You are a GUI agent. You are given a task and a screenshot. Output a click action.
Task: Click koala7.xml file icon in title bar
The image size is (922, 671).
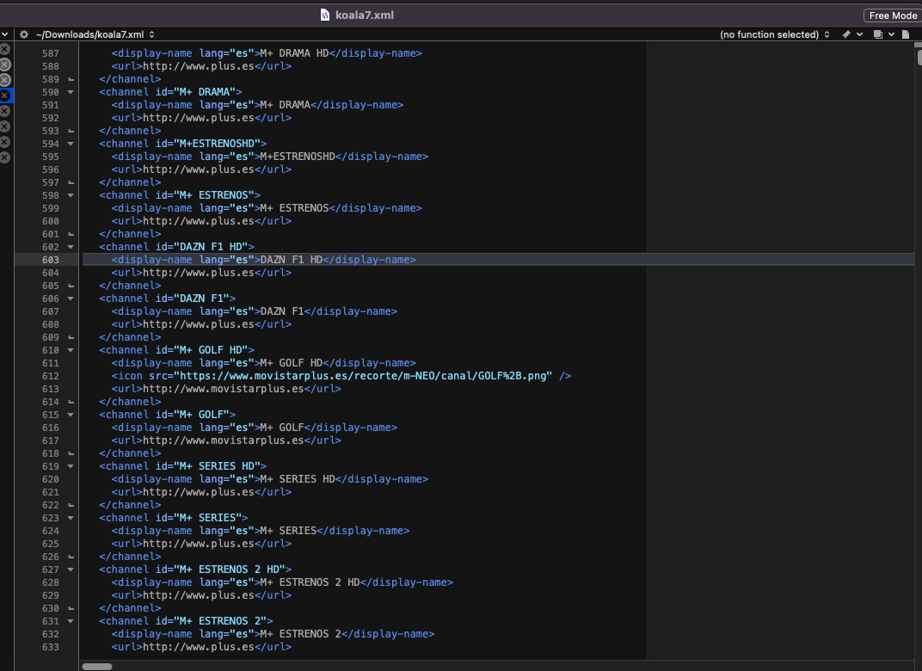325,15
